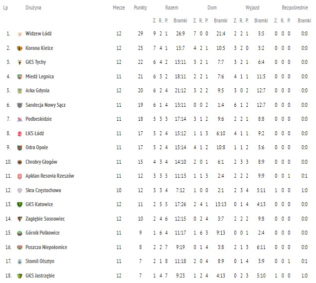Click the Stomil Olsztyn club crest icon
316x283 pixels.
19,262
